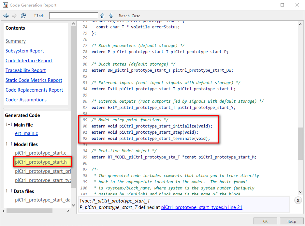
Task: Click piCtrl_prototype_start_step on line 91
Action: tap(151, 132)
